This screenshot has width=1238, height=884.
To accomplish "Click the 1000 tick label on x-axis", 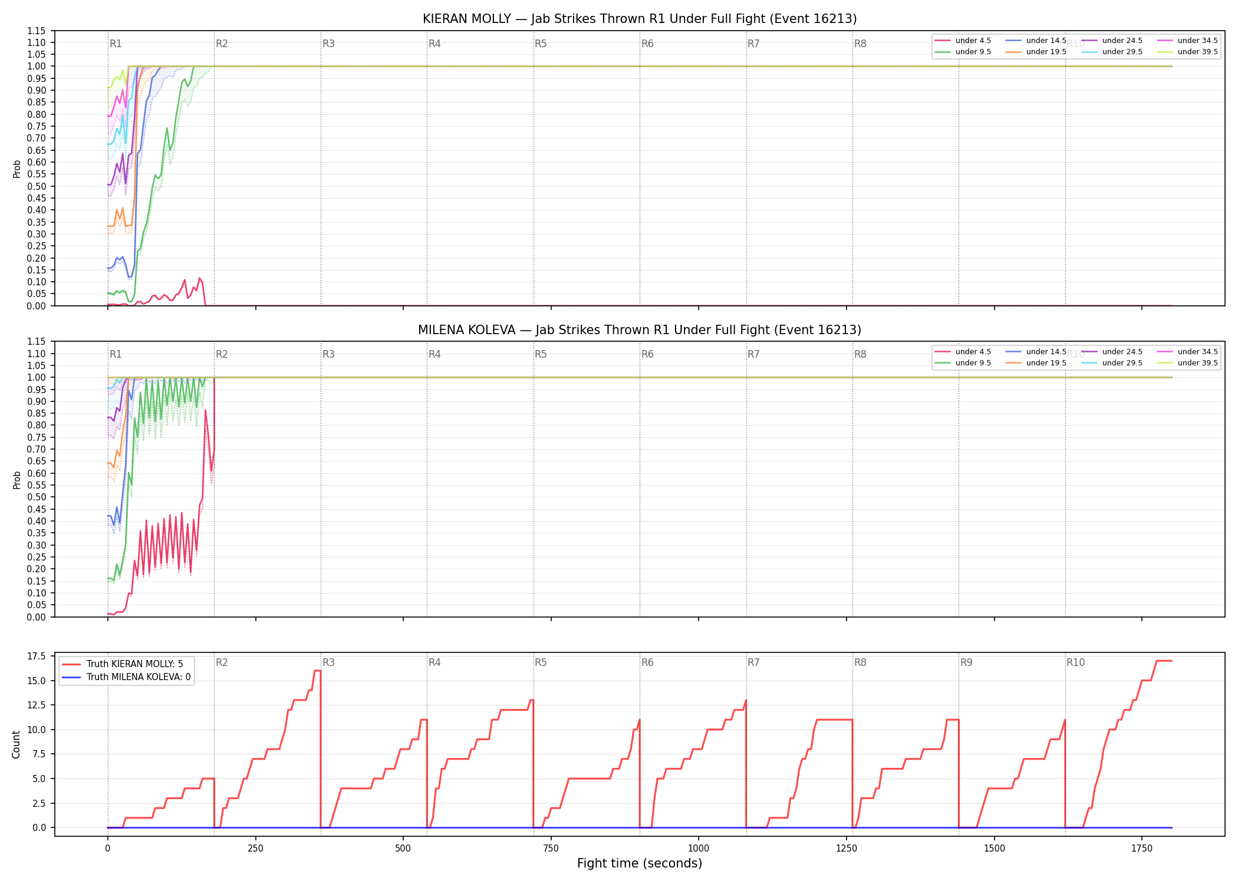I will pyautogui.click(x=699, y=849).
